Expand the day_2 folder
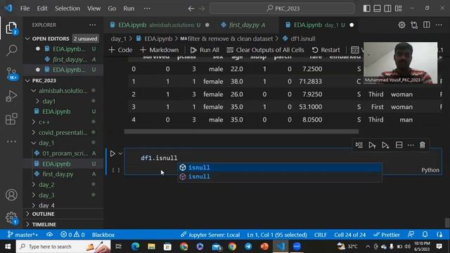450x253 pixels. (34, 185)
